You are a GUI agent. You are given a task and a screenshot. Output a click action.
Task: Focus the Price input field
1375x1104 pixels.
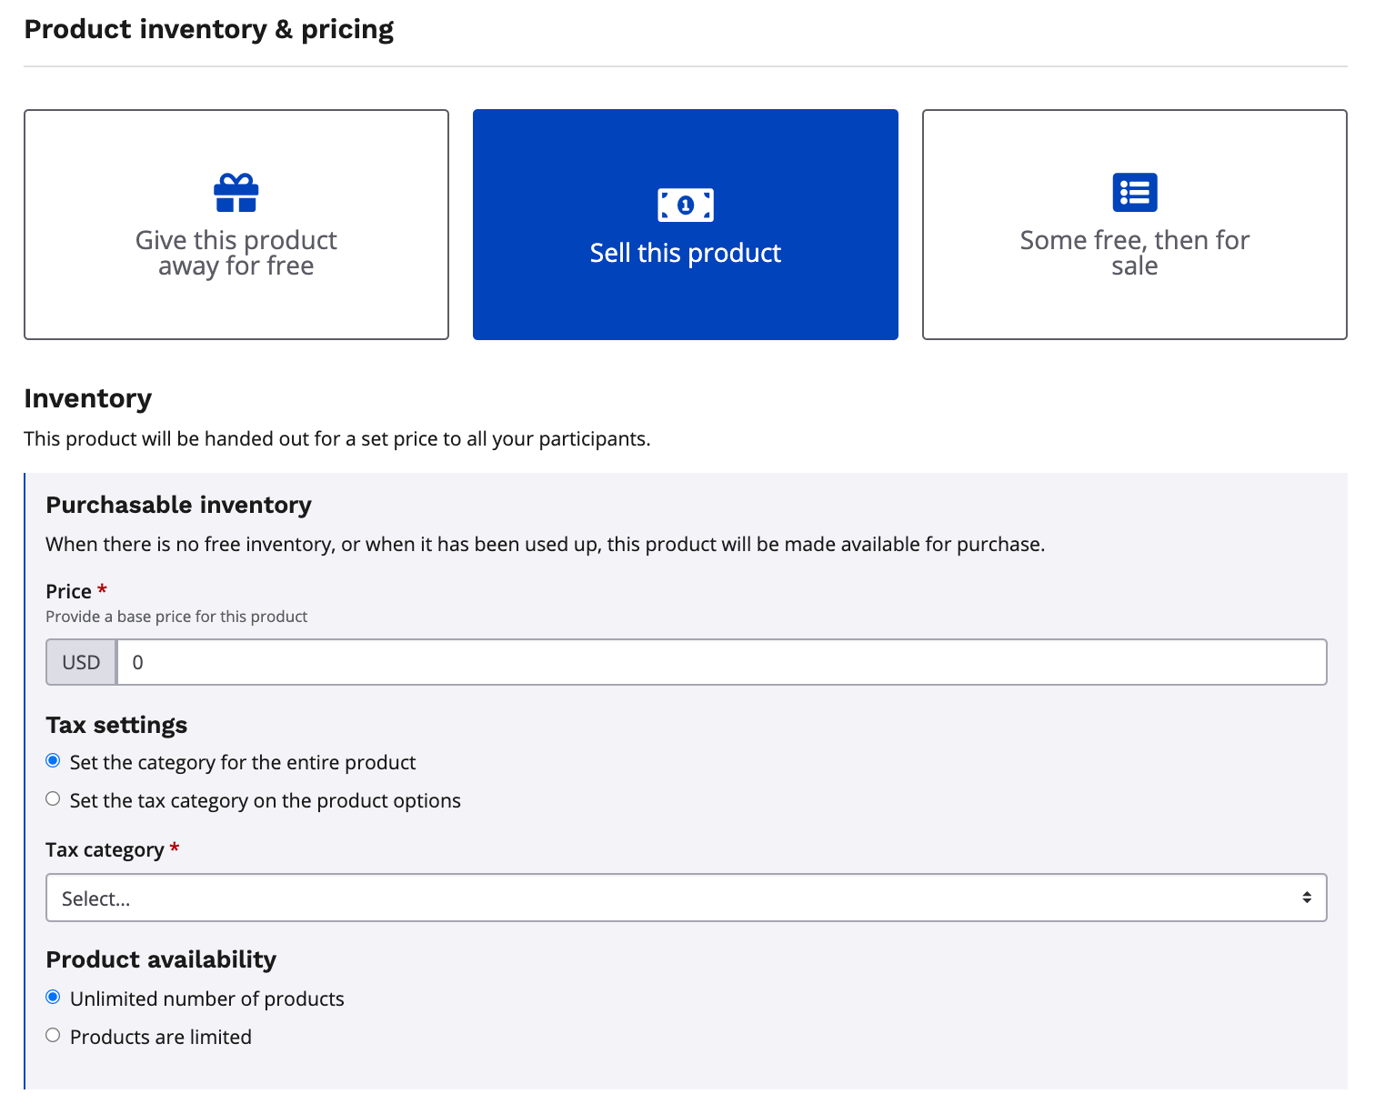720,662
